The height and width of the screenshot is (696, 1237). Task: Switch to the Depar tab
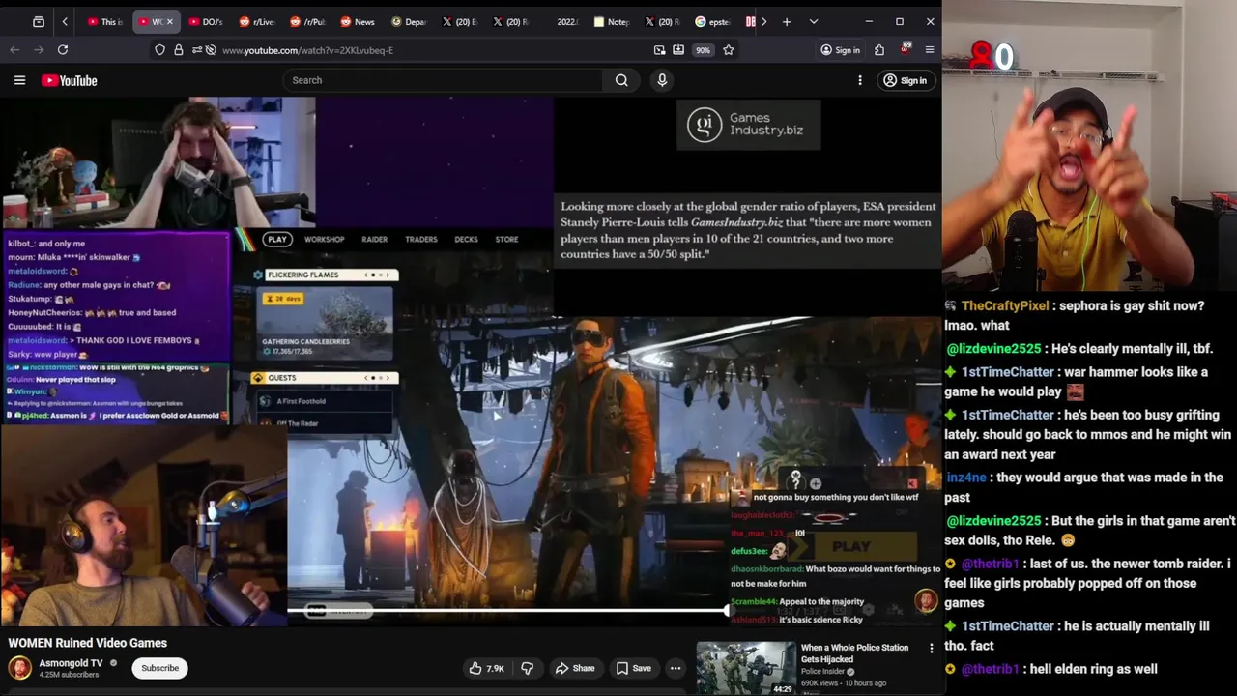click(x=408, y=21)
